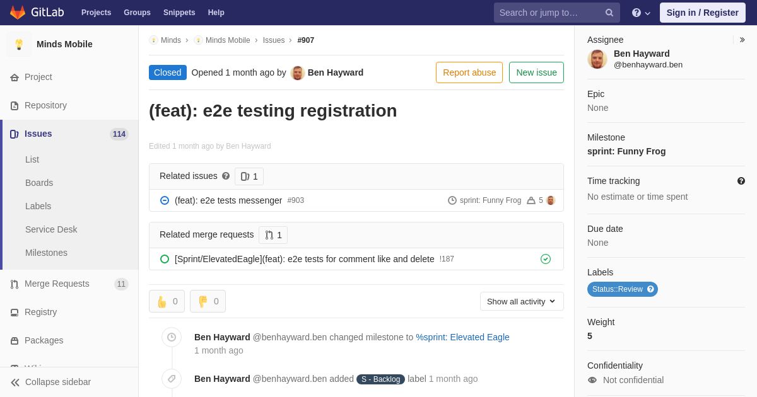757x397 pixels.
Task: Click Ben Hayward name under Assignee
Action: [642, 54]
